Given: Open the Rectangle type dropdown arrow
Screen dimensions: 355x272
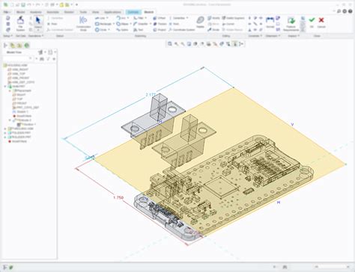Looking at the screenshot, I should point(114,24).
